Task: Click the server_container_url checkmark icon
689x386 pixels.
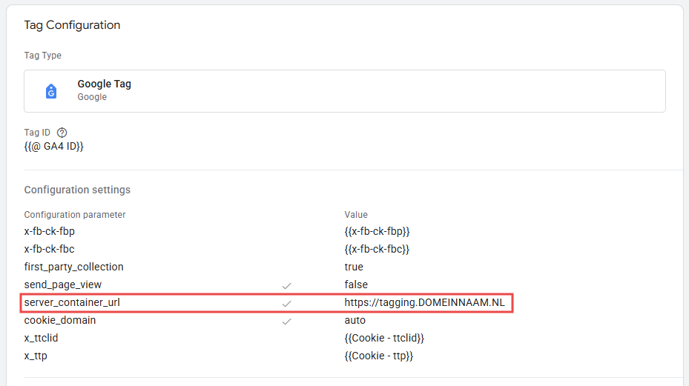Action: (x=286, y=303)
